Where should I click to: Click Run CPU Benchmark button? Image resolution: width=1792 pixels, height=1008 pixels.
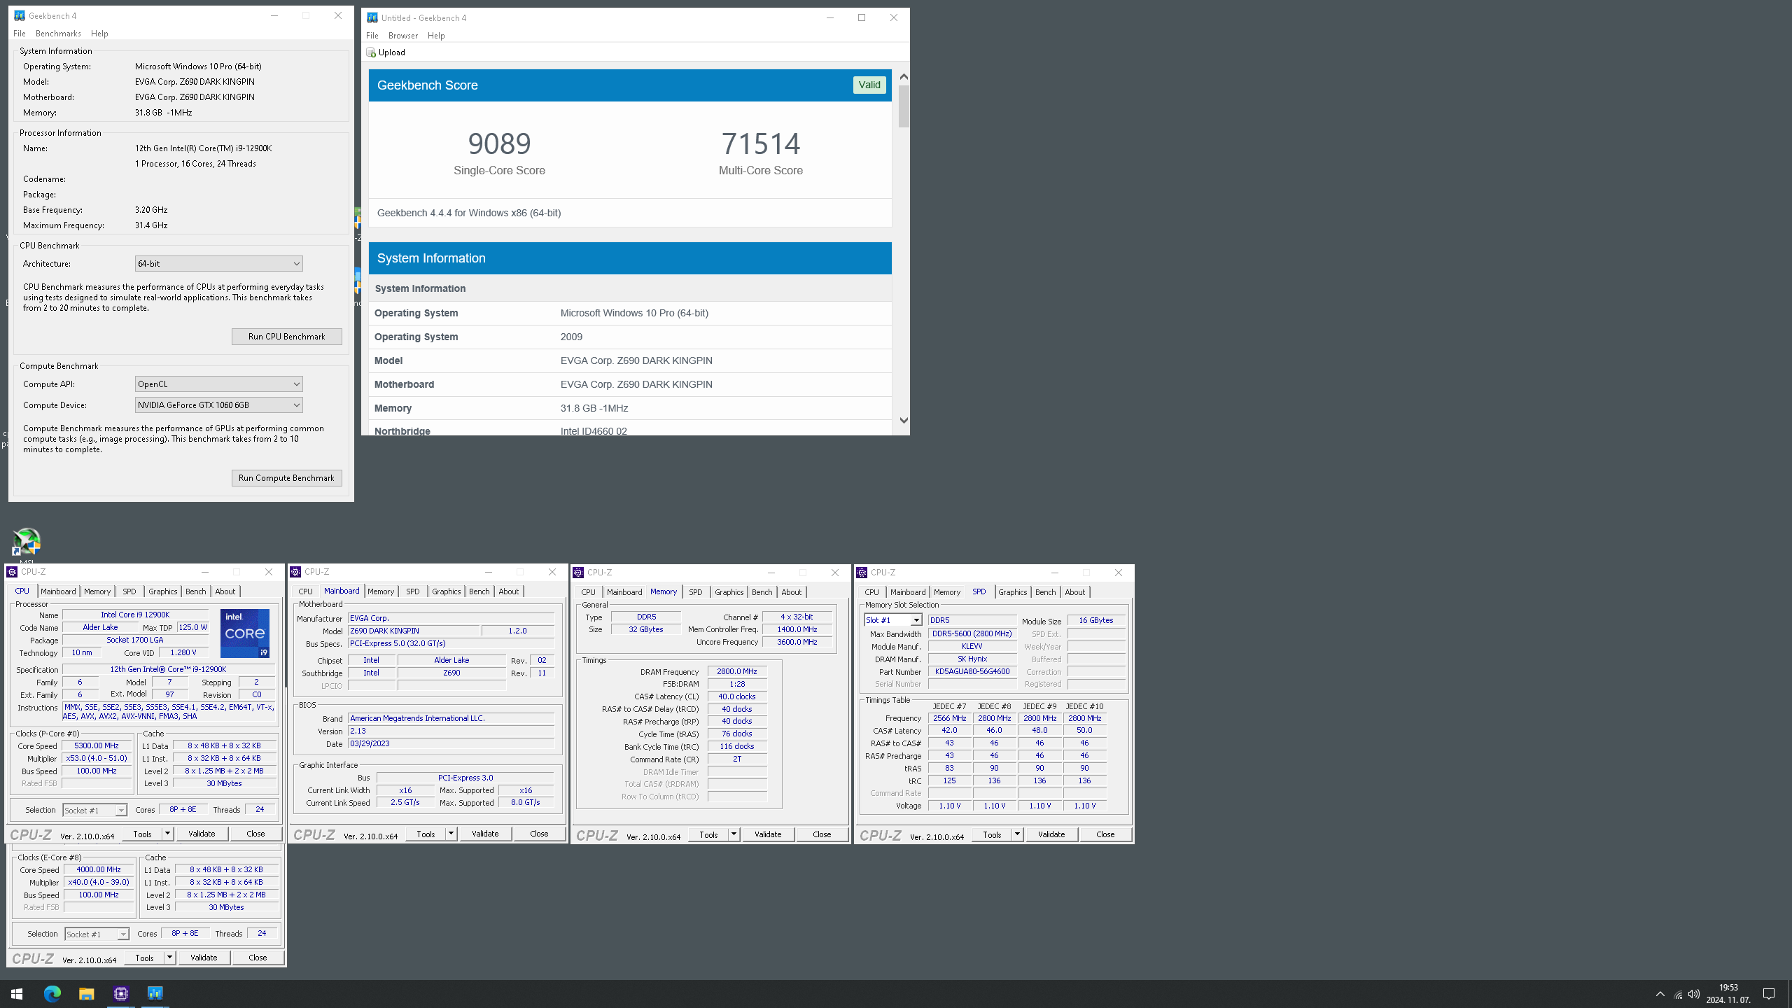pyautogui.click(x=287, y=337)
